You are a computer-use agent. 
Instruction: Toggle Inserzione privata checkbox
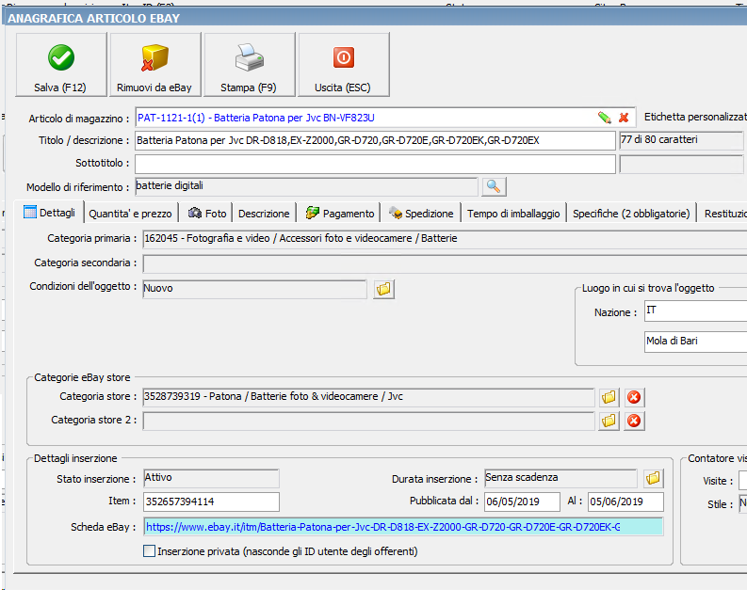click(x=149, y=551)
